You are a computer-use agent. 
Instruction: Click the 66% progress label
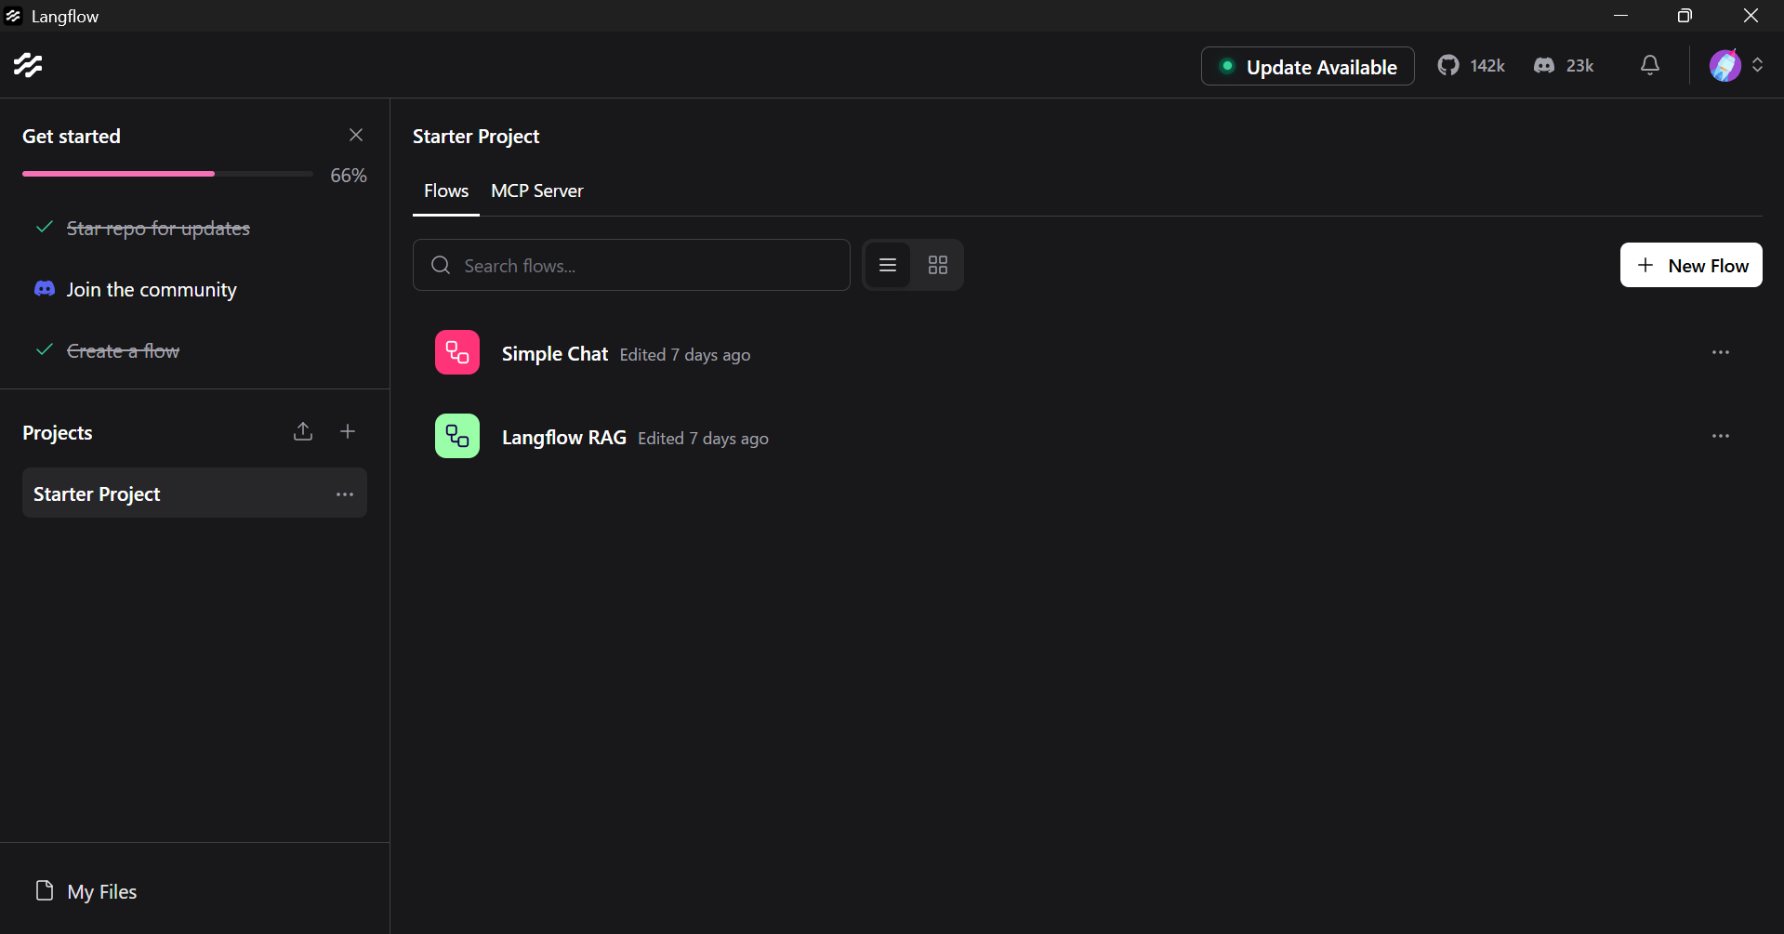349,176
